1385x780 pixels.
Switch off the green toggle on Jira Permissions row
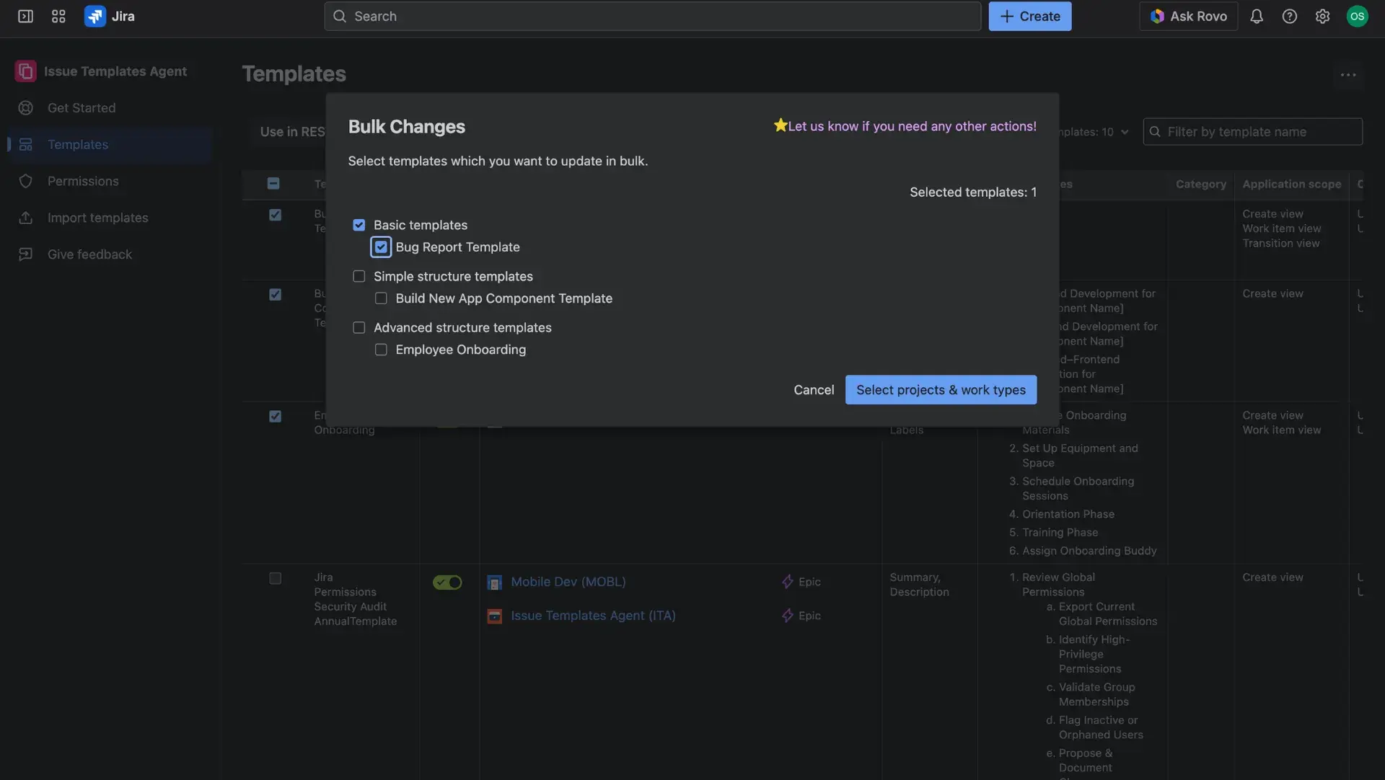point(447,582)
